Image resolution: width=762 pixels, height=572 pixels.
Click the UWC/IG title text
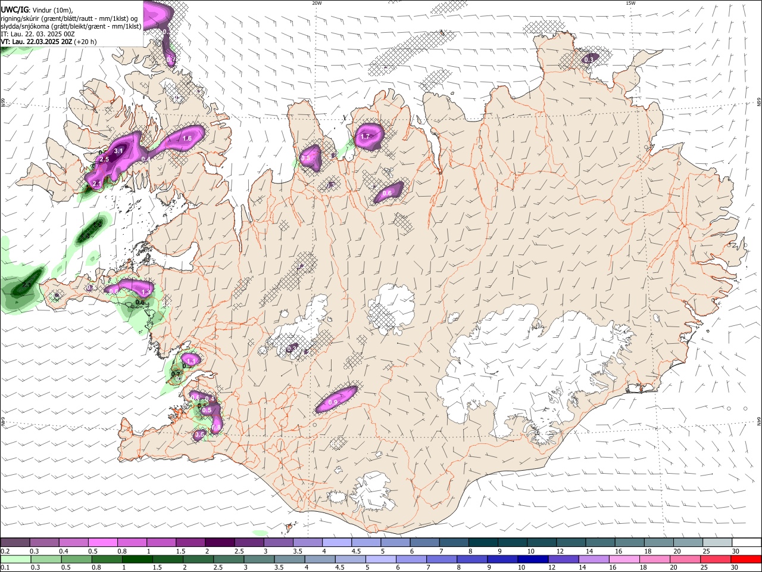14,10
